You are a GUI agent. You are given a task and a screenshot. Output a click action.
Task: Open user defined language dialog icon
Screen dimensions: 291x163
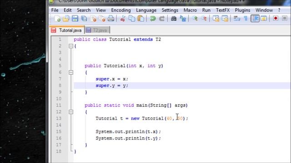264,19
